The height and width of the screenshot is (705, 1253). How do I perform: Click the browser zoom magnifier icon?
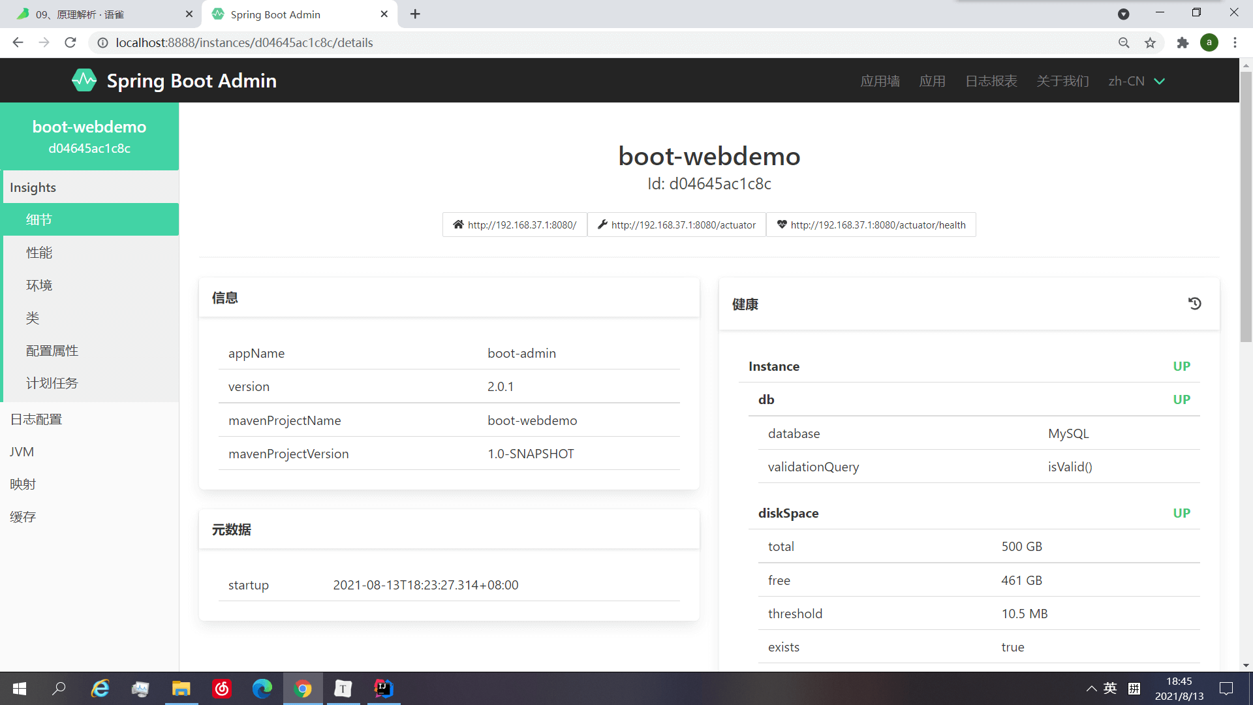click(1124, 42)
